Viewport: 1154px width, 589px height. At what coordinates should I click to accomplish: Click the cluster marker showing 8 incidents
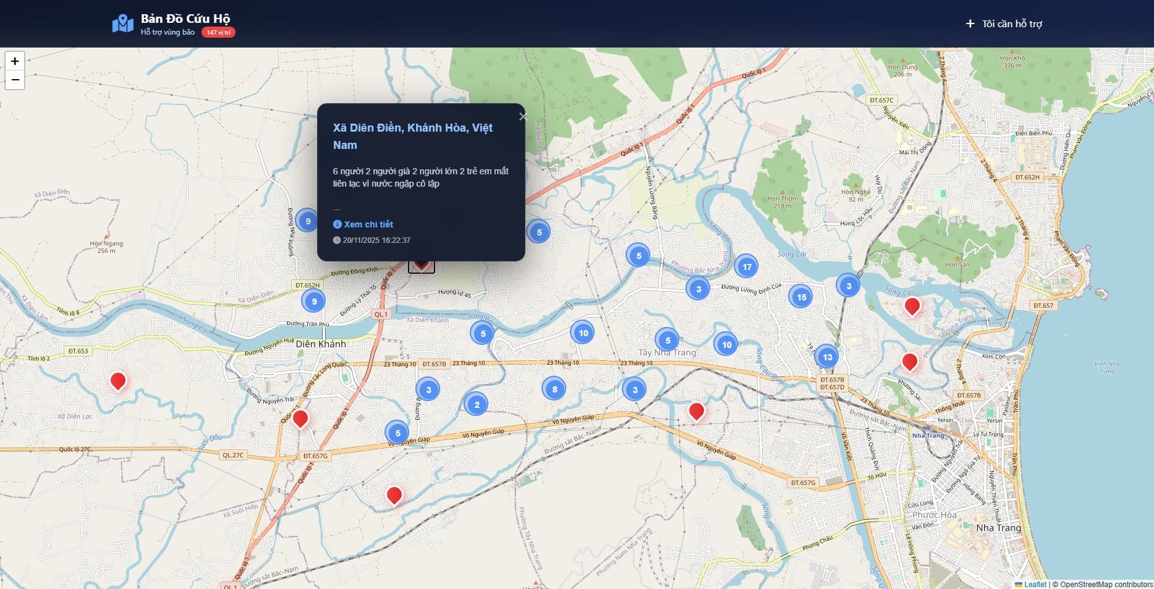point(554,389)
